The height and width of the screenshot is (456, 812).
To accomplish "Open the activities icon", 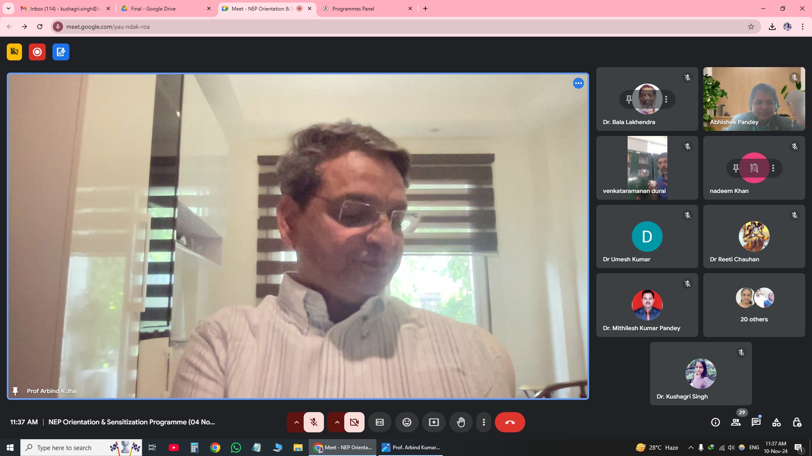I will tap(776, 422).
